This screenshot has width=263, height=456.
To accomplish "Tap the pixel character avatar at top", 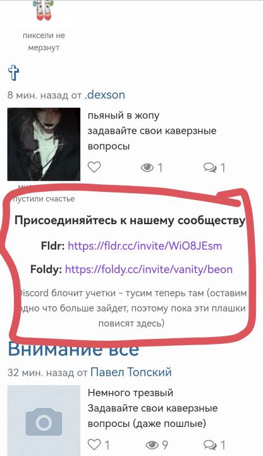I will 43,11.
